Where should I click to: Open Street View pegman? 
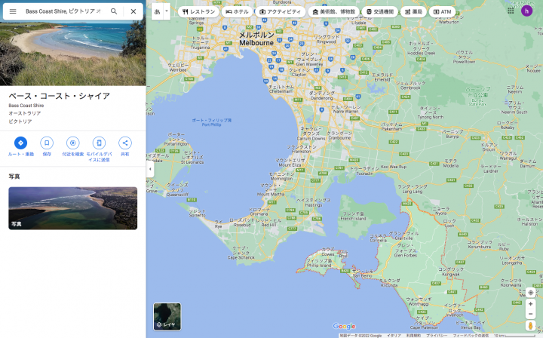coord(530,325)
